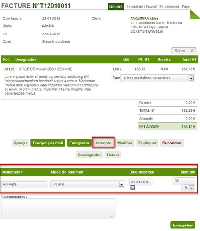Click the address line 106-8514 Tokyo - Japon

pos(149,27)
